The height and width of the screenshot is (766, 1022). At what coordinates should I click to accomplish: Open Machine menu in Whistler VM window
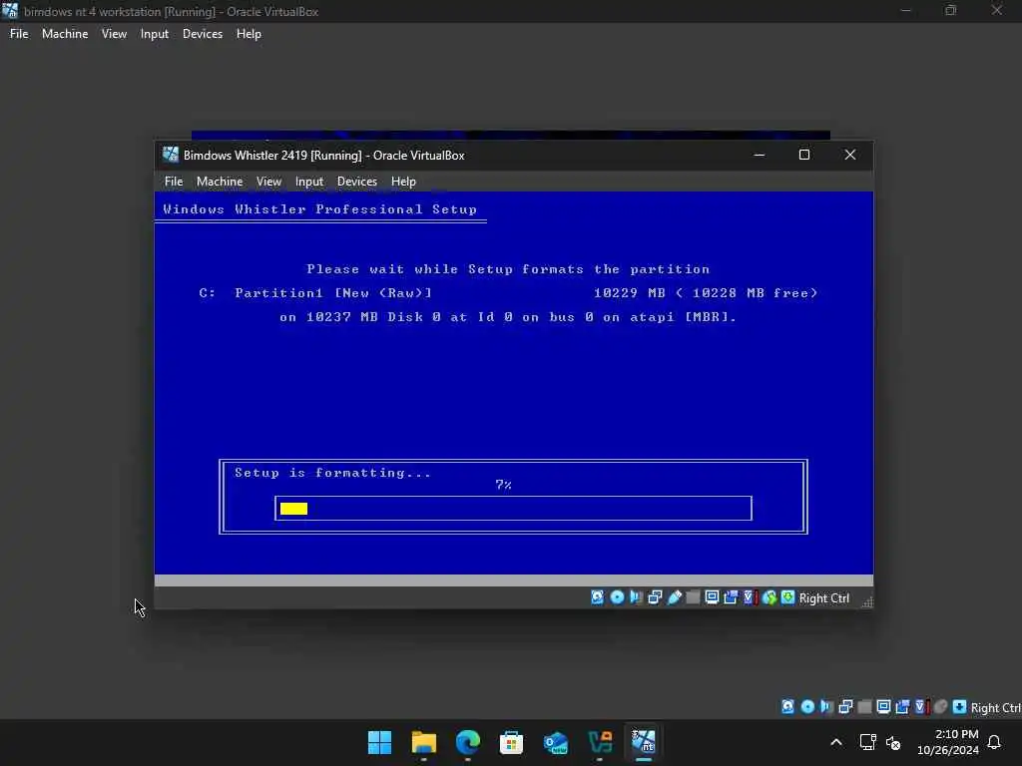(220, 182)
